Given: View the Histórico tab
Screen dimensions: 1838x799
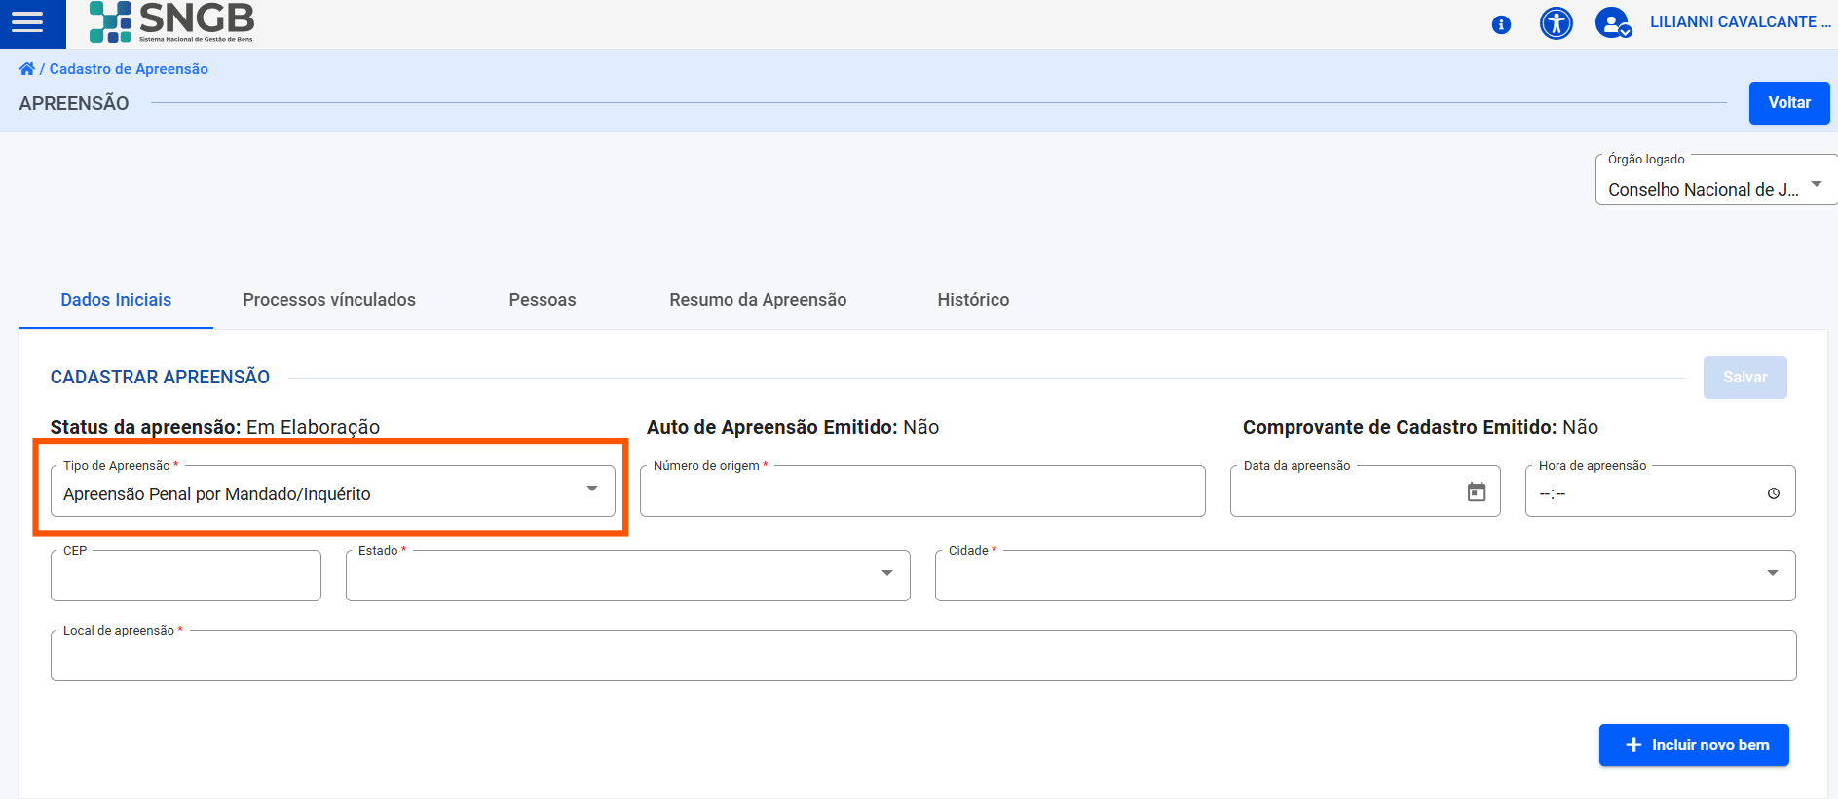Looking at the screenshot, I should [973, 300].
